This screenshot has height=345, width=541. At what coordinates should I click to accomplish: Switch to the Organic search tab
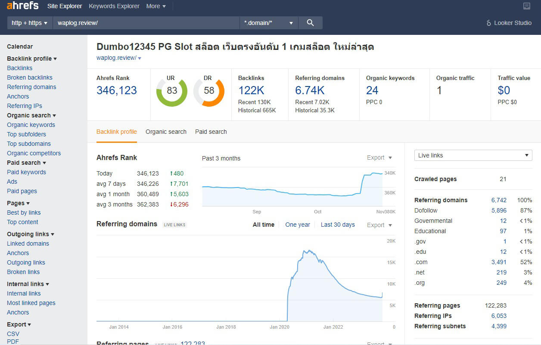point(166,132)
